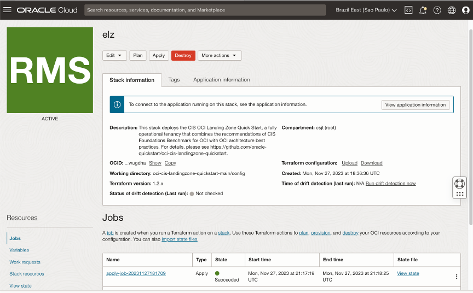Click the 'Not checked' drift status

click(209, 194)
